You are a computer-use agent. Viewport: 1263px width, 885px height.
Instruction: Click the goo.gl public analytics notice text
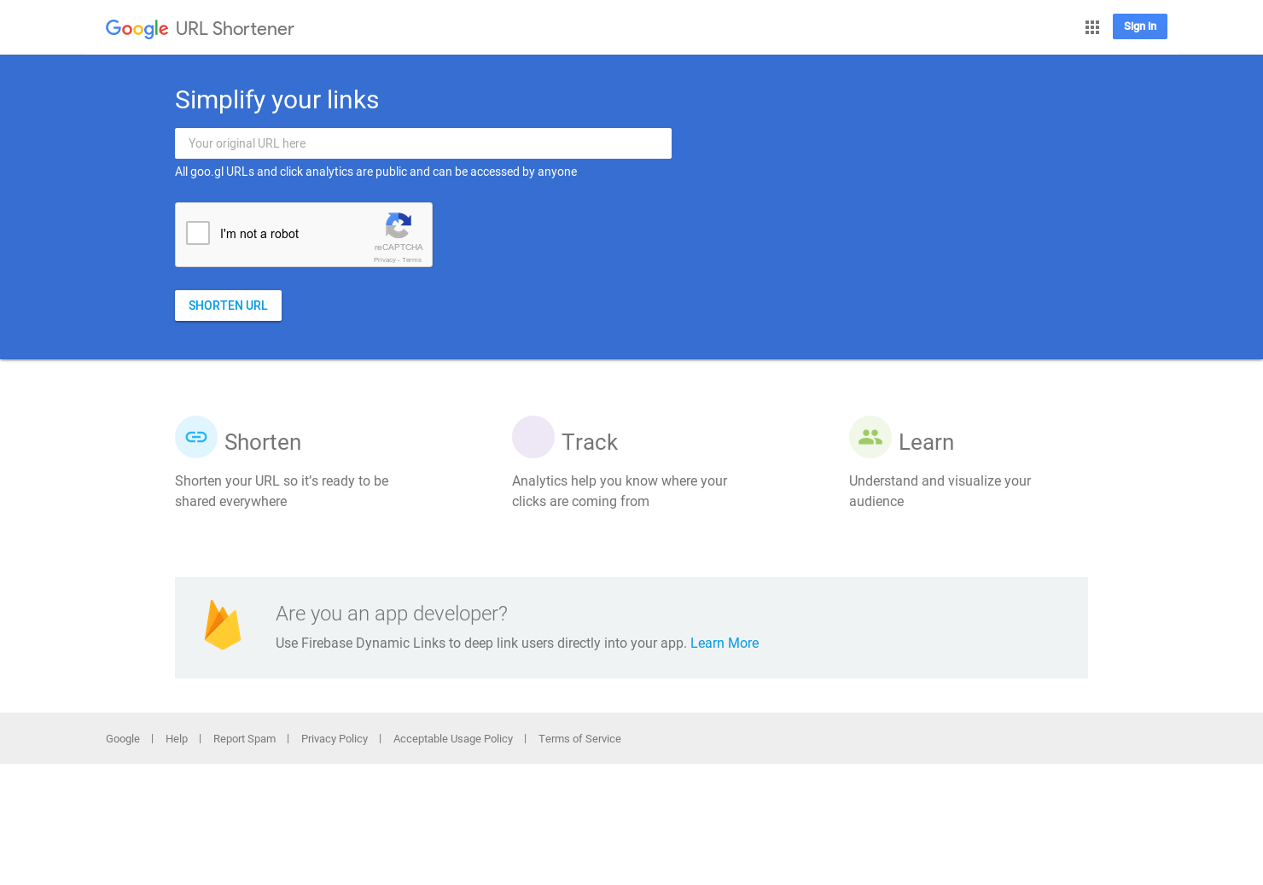click(x=375, y=172)
